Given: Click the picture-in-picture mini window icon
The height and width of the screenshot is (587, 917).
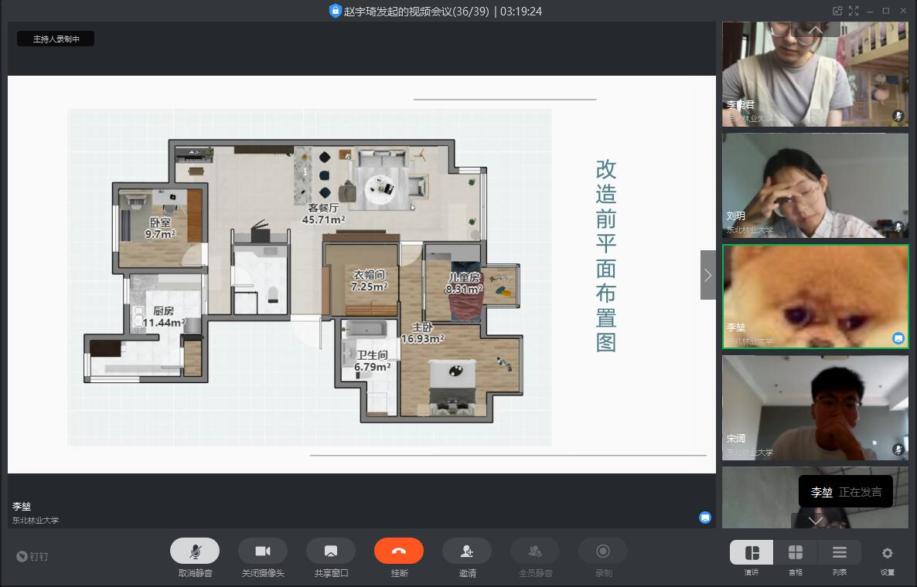Looking at the screenshot, I should coord(837,11).
